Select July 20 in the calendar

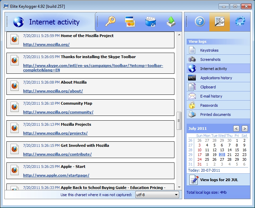click(222, 155)
